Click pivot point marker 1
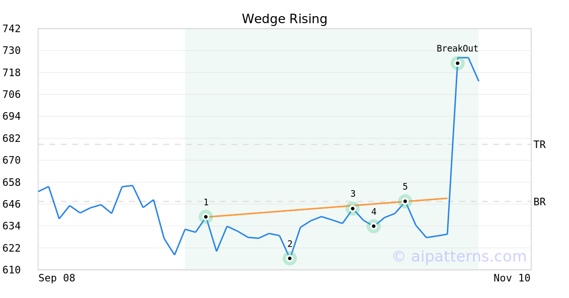This screenshot has height=298, width=569. click(x=206, y=217)
